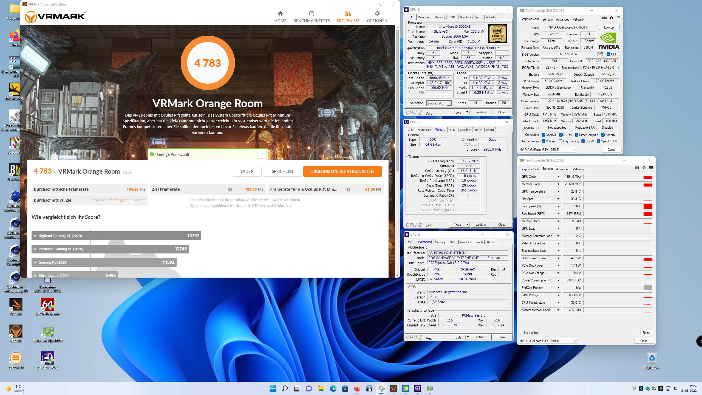Expand Highend-Gaming-PC (2020) comparison row
This screenshot has width=702, height=395.
pos(116,236)
